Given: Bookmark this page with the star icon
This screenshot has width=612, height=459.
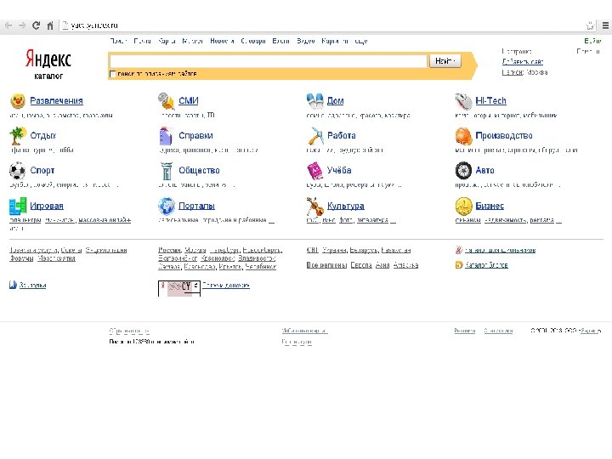Looking at the screenshot, I should (x=590, y=25).
